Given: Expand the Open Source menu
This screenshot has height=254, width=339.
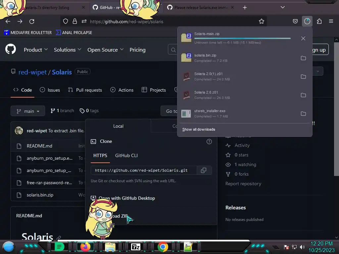Looking at the screenshot, I should tap(106, 50).
